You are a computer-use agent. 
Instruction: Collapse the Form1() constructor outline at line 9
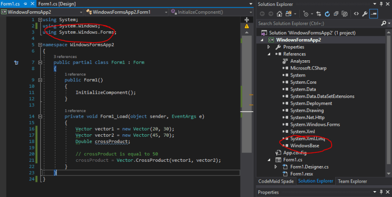point(40,80)
